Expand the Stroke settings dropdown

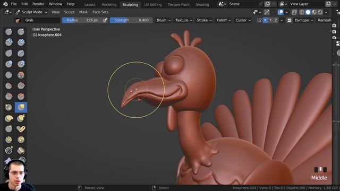click(x=204, y=20)
